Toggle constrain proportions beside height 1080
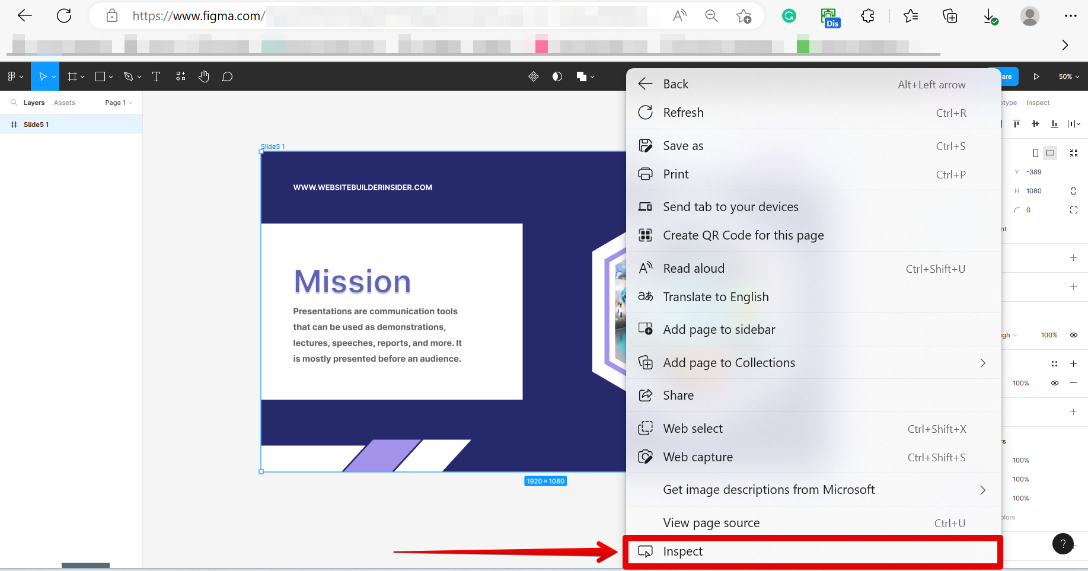Image resolution: width=1088 pixels, height=571 pixels. [1073, 191]
